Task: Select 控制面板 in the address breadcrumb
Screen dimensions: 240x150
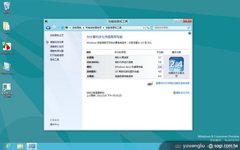Action: point(76,28)
